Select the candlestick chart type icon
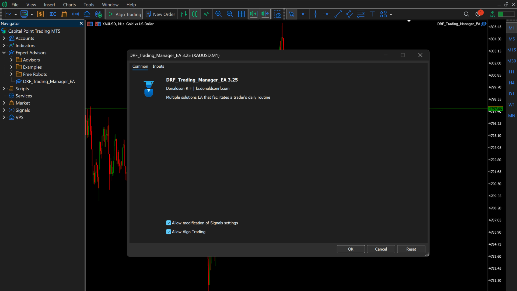The width and height of the screenshot is (517, 291). coord(195,14)
